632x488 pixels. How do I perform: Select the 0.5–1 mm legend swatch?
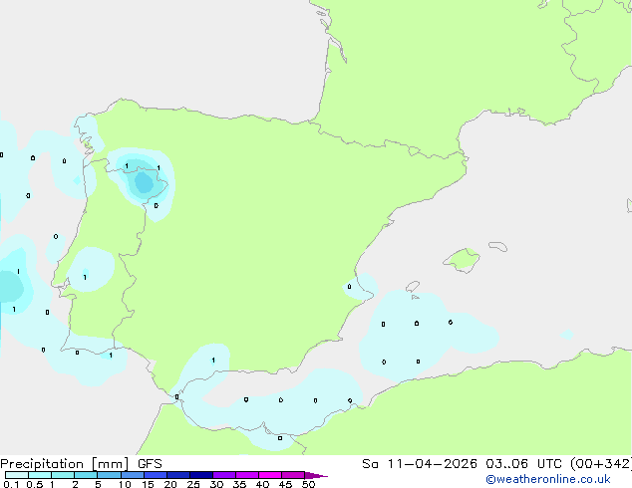pos(40,475)
